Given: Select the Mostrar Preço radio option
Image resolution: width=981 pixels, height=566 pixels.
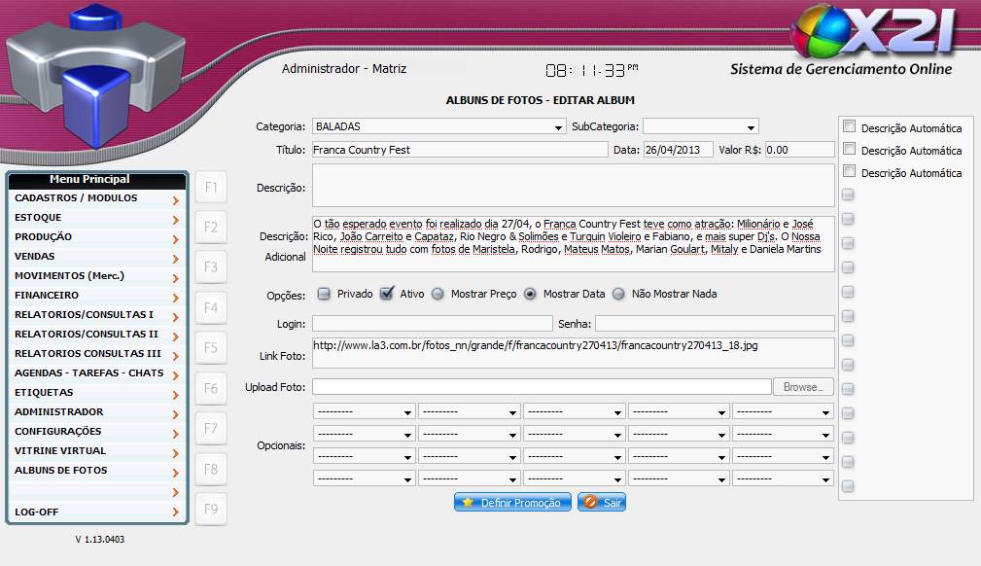Looking at the screenshot, I should [438, 294].
